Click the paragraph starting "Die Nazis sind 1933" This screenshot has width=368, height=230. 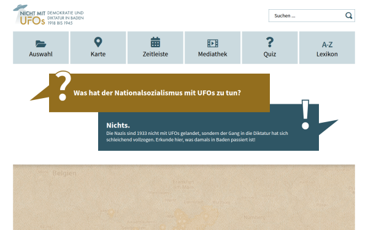[x=197, y=136]
